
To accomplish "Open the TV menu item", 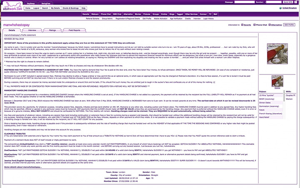I will coord(210,14).
